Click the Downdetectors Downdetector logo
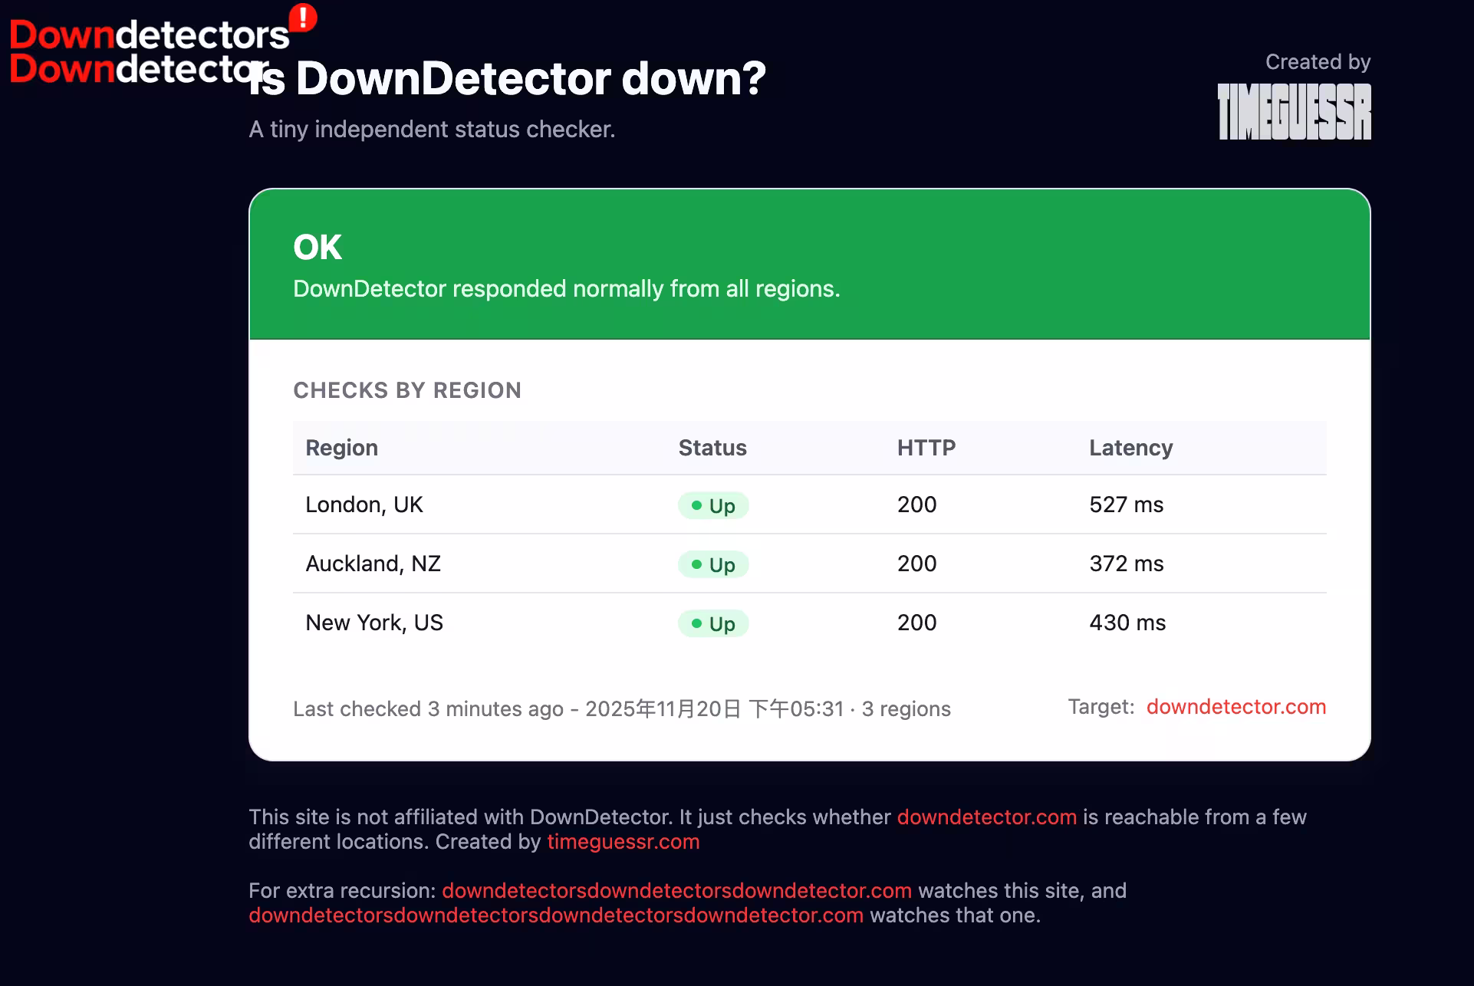This screenshot has width=1474, height=986. 138,51
